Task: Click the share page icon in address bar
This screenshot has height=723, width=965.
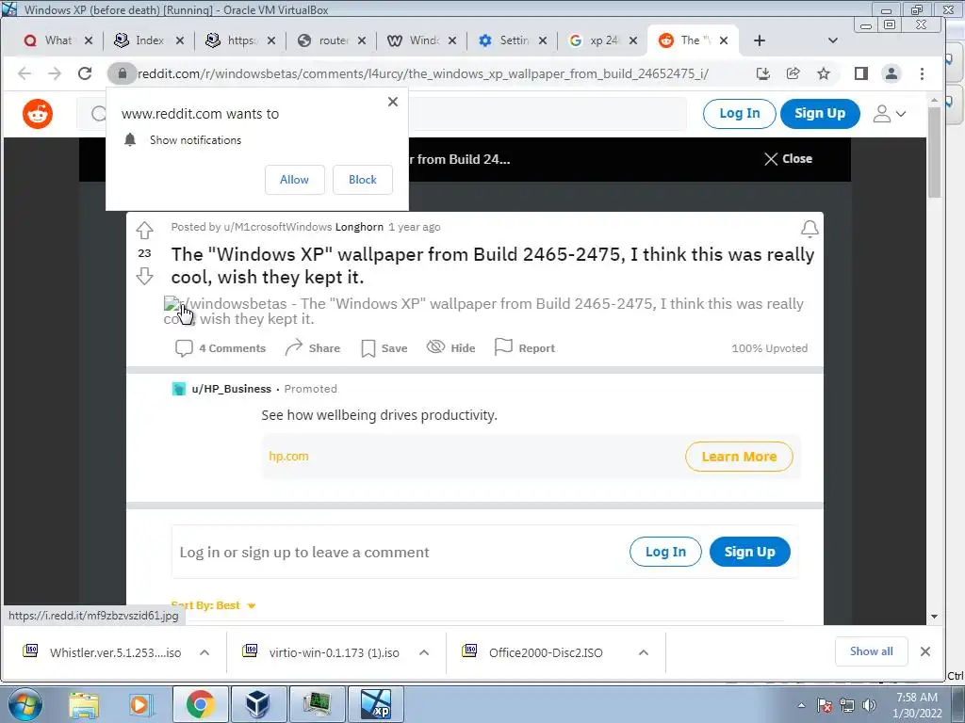Action: (793, 73)
